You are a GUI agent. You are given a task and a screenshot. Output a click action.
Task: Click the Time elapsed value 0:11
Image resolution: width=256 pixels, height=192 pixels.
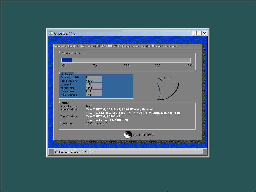click(94, 91)
